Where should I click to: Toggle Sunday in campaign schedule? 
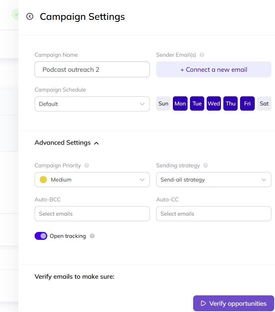click(163, 103)
